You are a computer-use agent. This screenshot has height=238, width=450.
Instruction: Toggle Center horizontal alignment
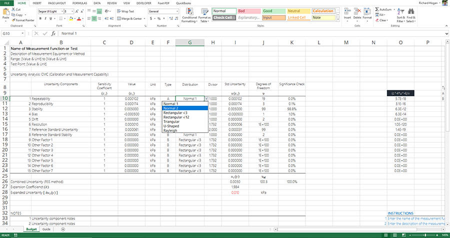click(x=94, y=18)
